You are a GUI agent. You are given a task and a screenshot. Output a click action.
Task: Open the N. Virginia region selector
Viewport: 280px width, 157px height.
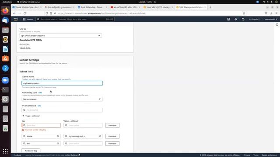tap(254, 19)
